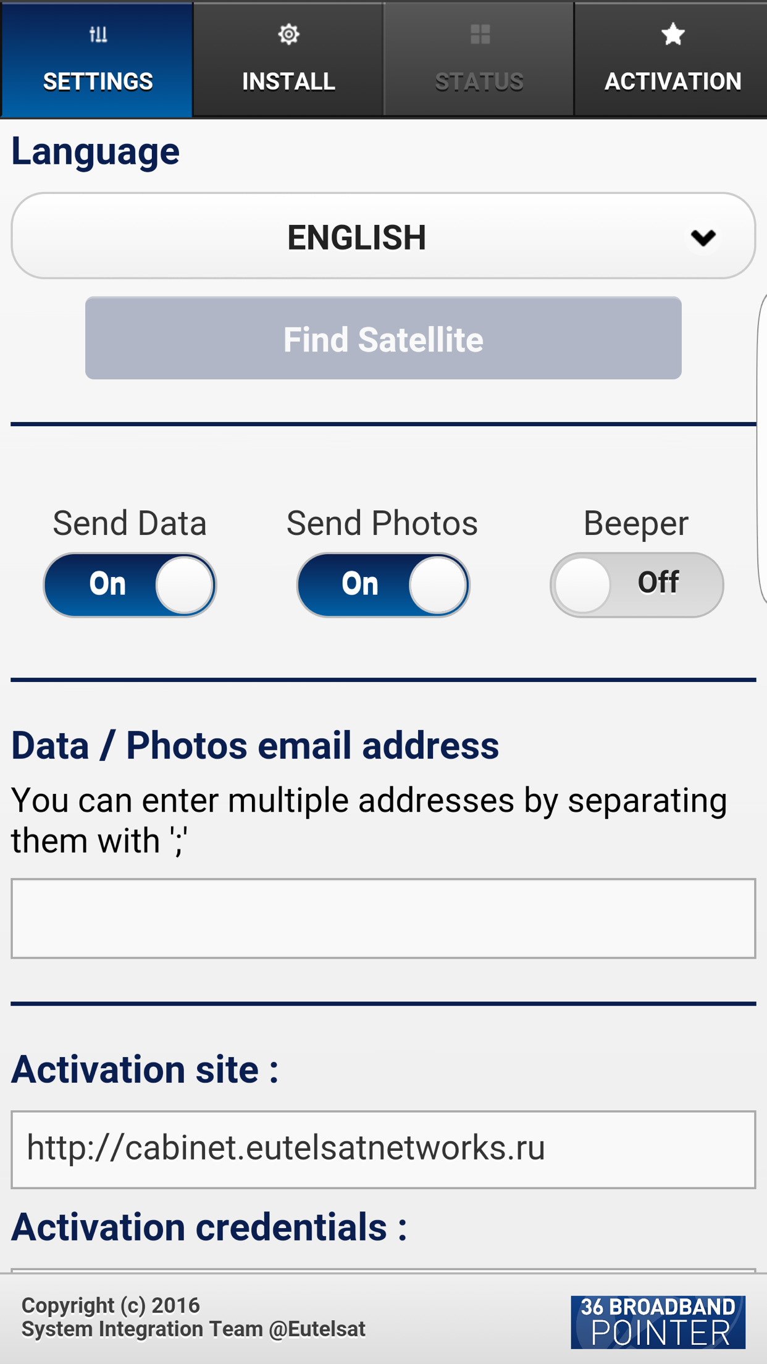Click the Settings sliders icon

98,35
